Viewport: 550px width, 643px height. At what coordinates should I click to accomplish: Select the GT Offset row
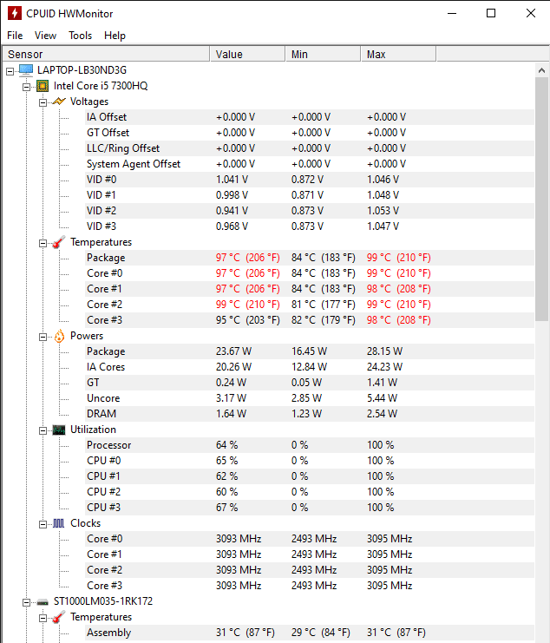point(310,133)
